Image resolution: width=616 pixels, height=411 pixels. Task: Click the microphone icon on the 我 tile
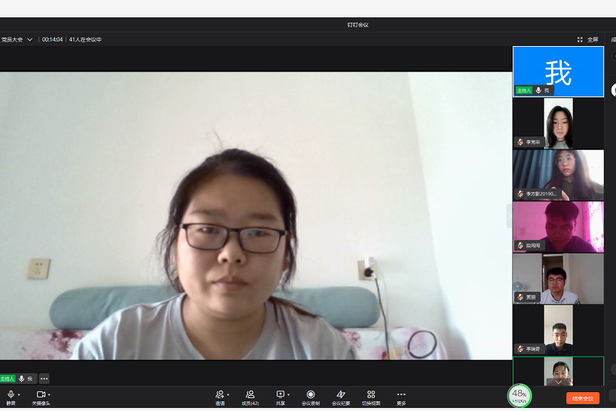pyautogui.click(x=538, y=90)
